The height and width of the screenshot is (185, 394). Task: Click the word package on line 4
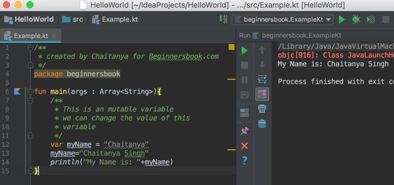[x=48, y=74]
